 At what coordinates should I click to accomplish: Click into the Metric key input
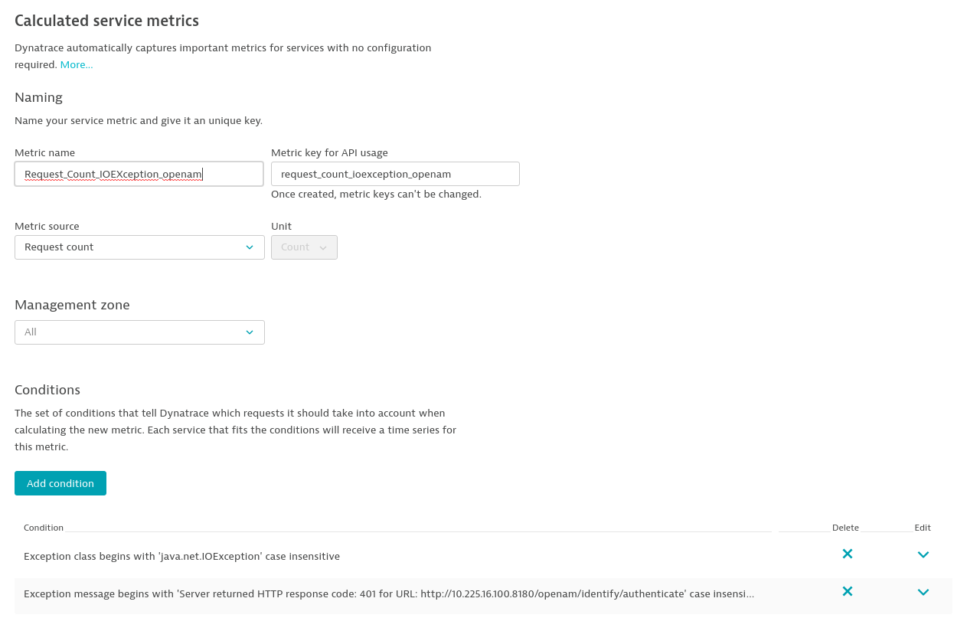point(395,174)
